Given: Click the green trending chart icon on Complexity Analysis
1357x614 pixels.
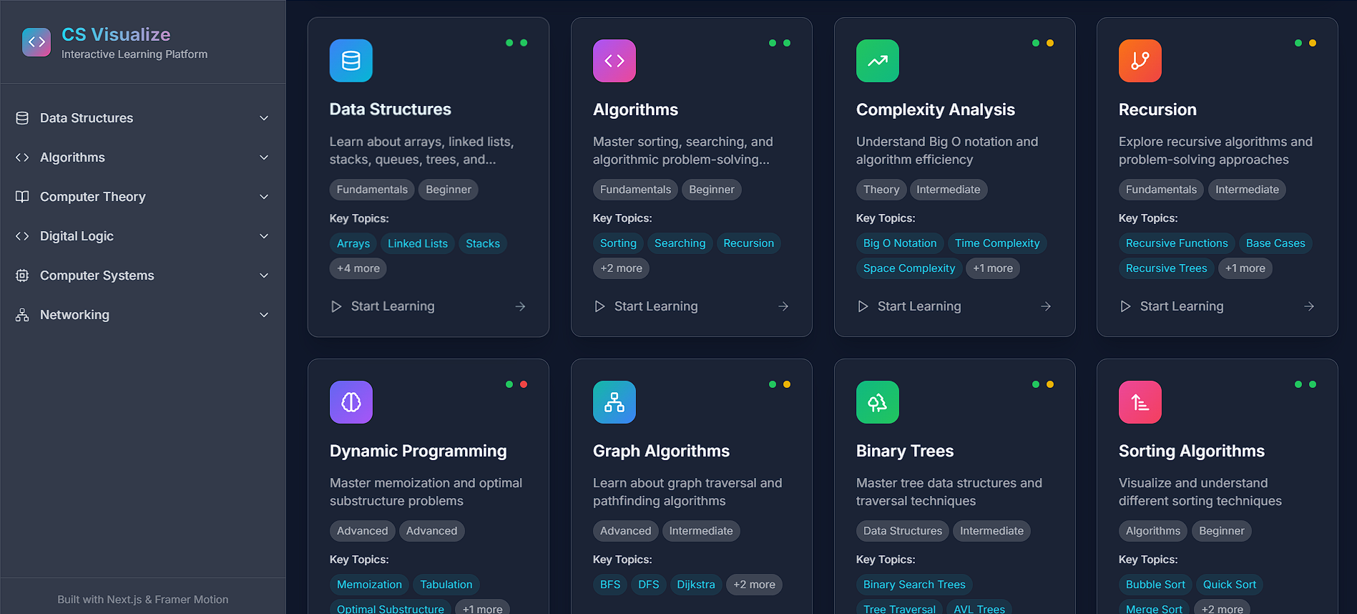Looking at the screenshot, I should [x=877, y=61].
